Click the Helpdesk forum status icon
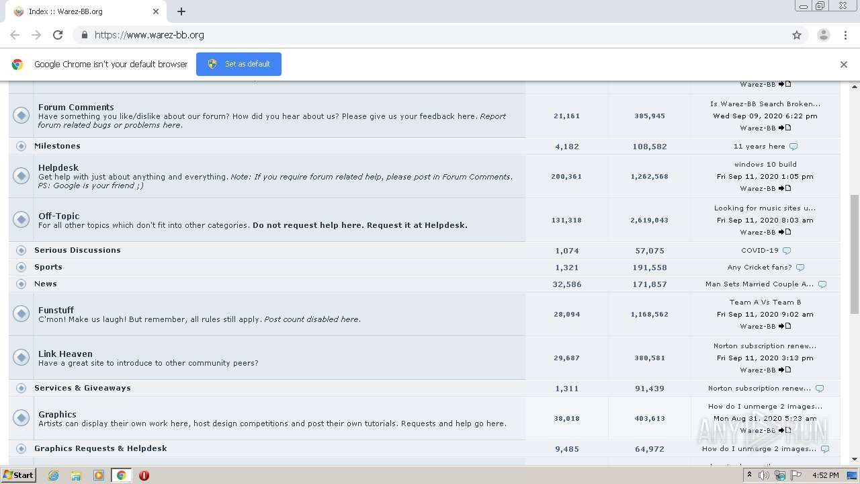Image resolution: width=860 pixels, height=484 pixels. (x=21, y=176)
